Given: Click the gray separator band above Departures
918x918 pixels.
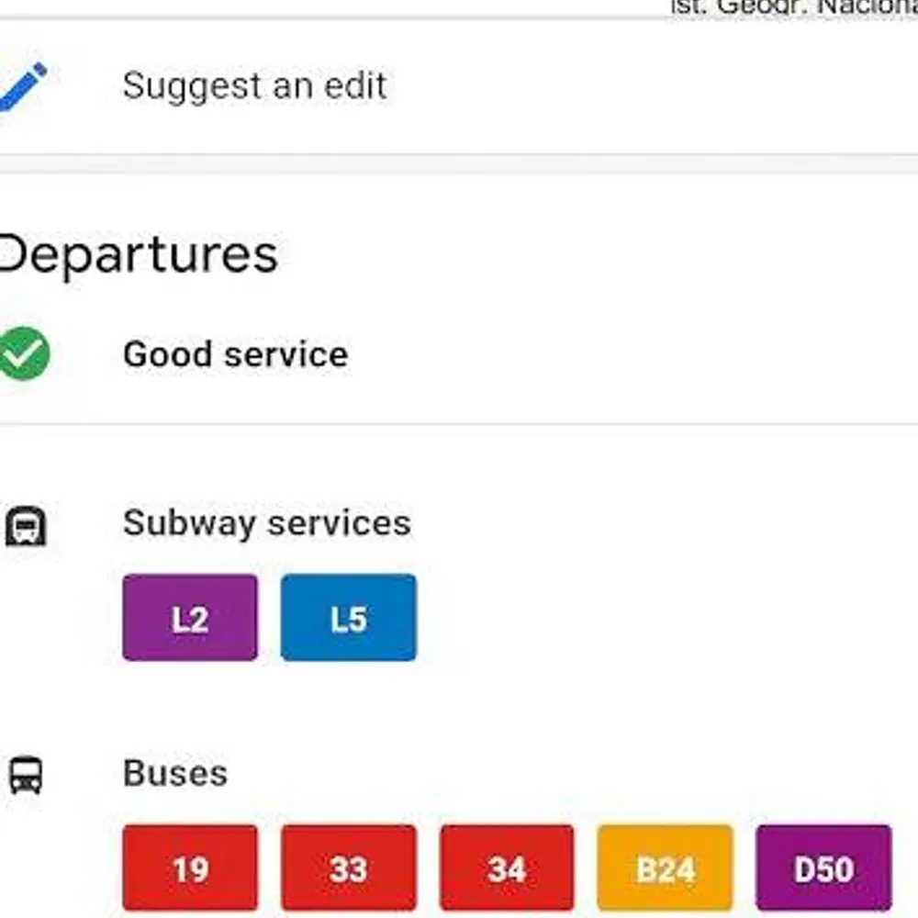Looking at the screenshot, I should tap(459, 164).
